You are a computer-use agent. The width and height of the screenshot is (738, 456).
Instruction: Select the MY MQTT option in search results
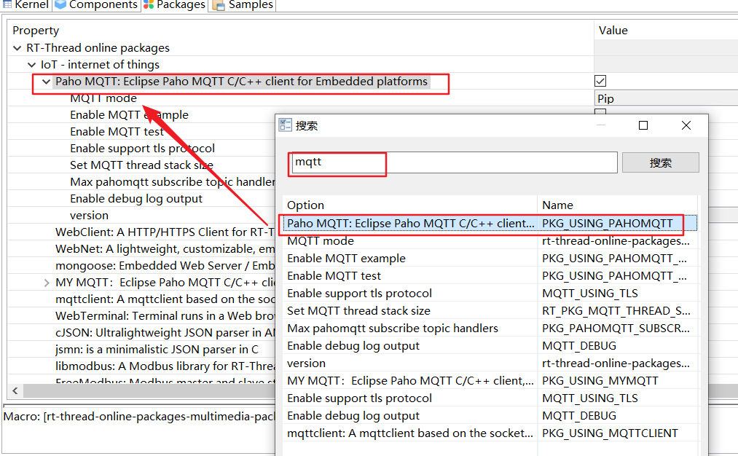(x=410, y=381)
